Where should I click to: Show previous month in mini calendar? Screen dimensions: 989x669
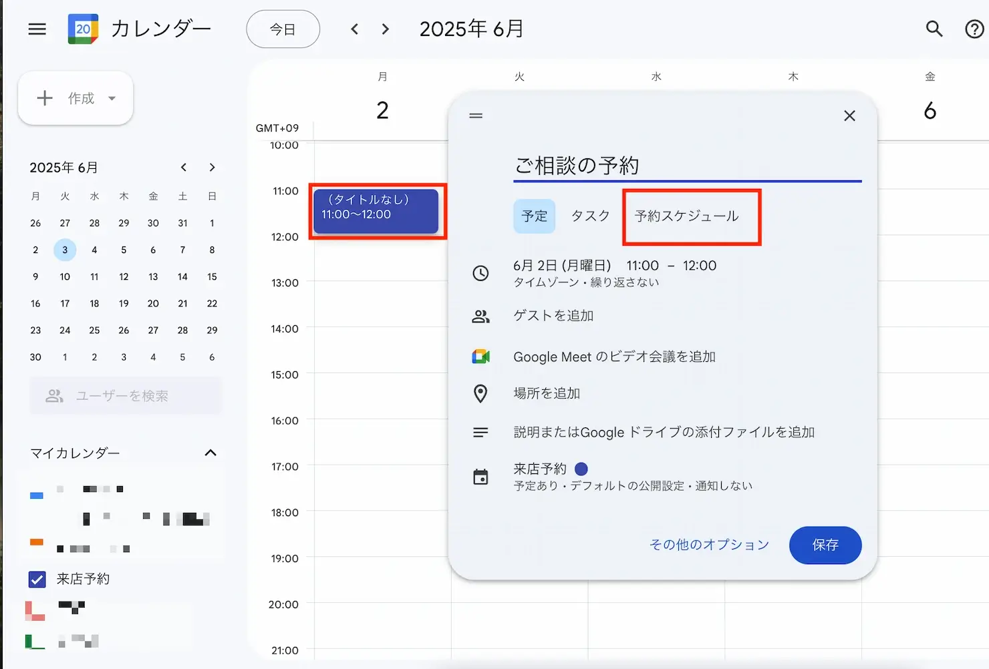(x=183, y=167)
